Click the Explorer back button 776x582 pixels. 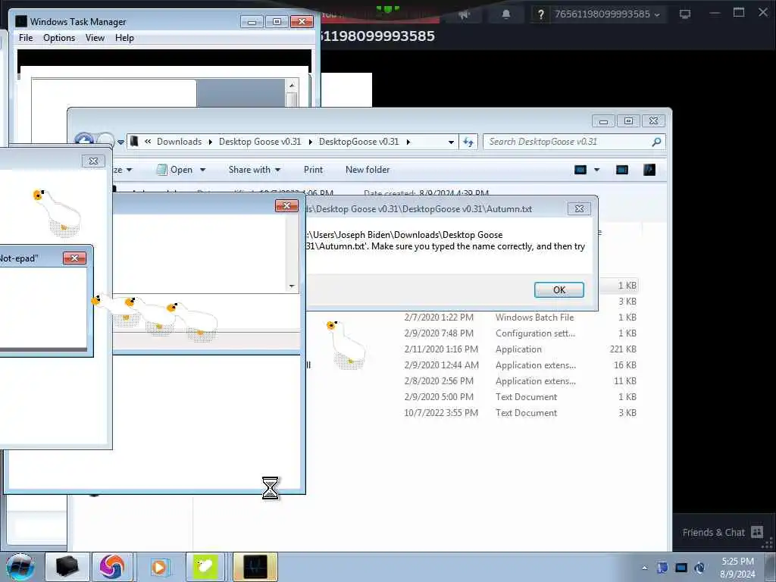click(x=83, y=141)
